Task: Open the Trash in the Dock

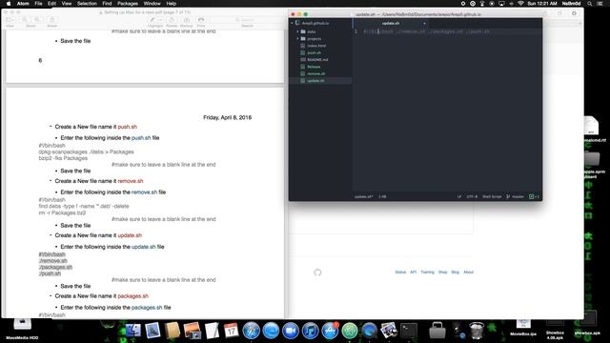Action: point(477,331)
